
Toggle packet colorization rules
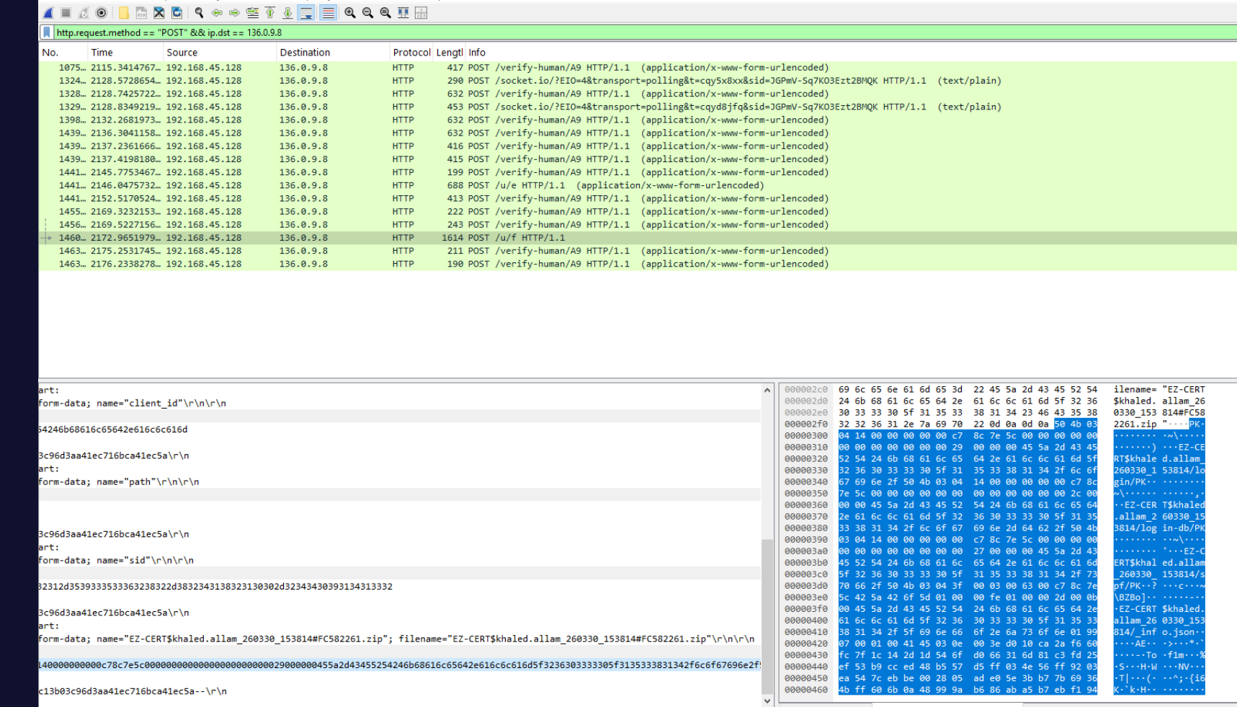click(x=329, y=12)
